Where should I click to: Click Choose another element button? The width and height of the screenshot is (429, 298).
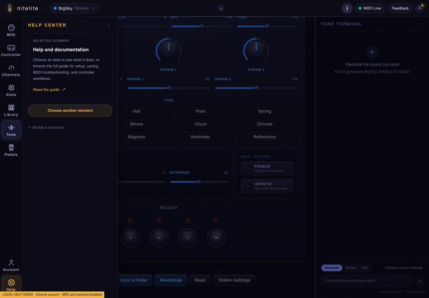[x=70, y=111]
